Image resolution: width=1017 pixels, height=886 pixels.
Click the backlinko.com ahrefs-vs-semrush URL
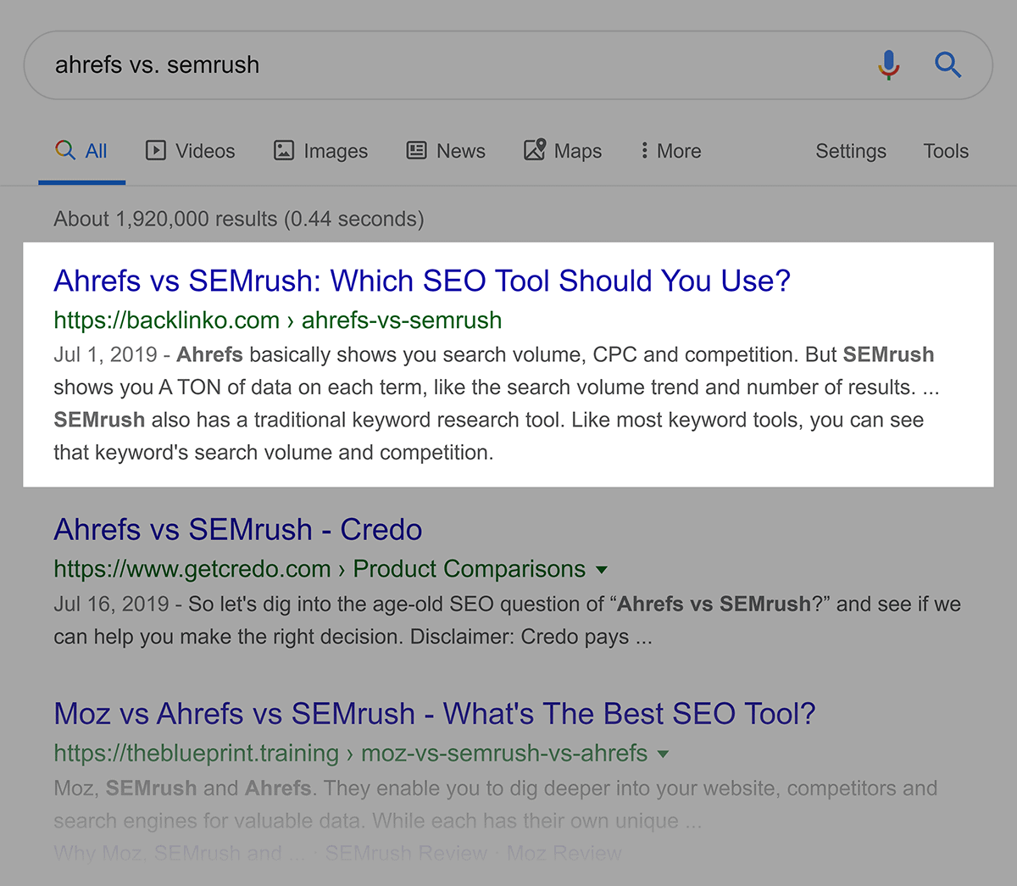click(278, 320)
